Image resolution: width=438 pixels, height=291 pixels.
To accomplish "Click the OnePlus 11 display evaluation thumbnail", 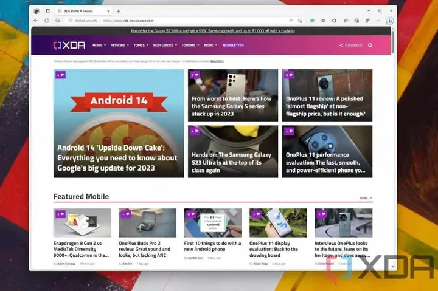I will [278, 222].
